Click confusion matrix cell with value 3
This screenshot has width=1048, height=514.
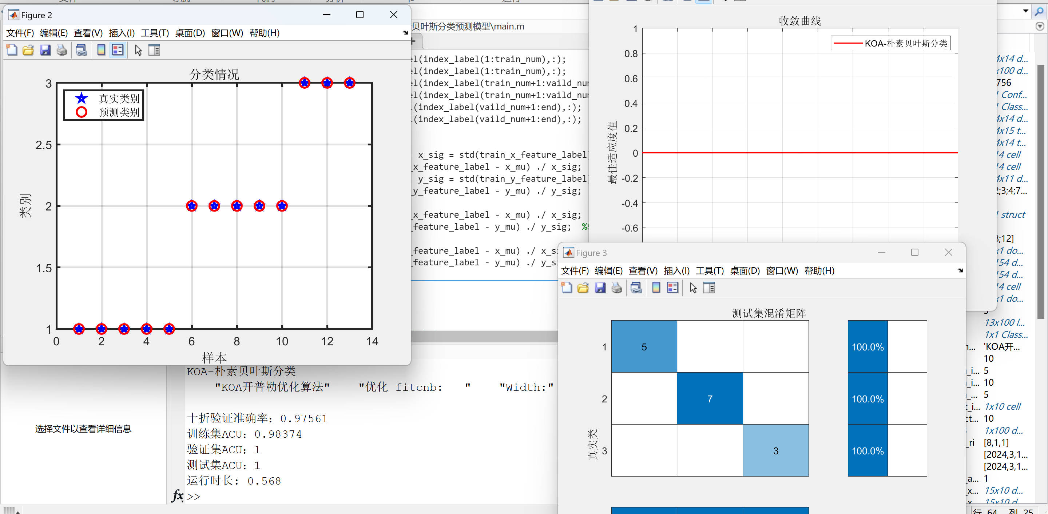click(776, 451)
